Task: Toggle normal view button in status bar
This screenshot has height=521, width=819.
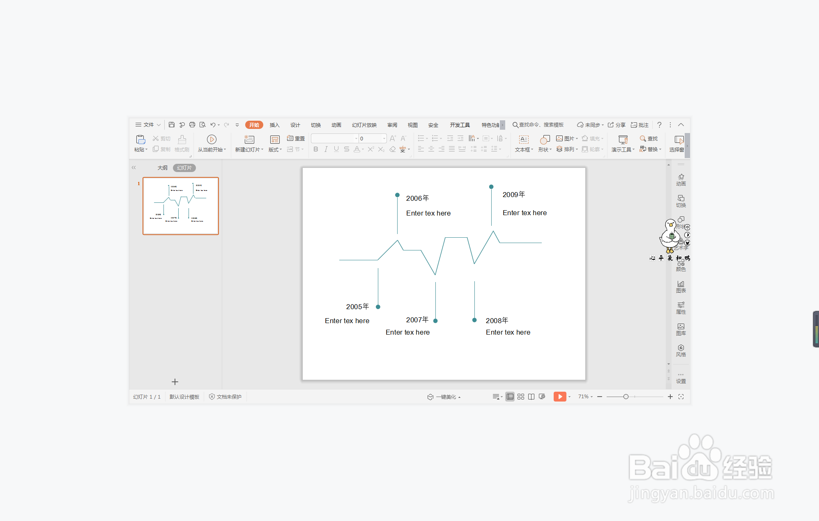Action: (510, 397)
